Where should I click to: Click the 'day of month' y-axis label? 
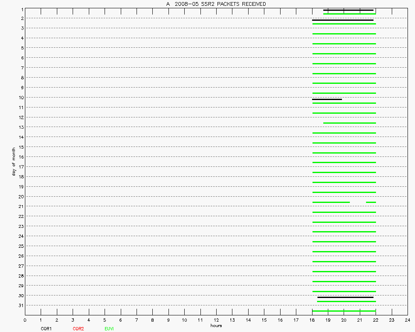pyautogui.click(x=14, y=161)
